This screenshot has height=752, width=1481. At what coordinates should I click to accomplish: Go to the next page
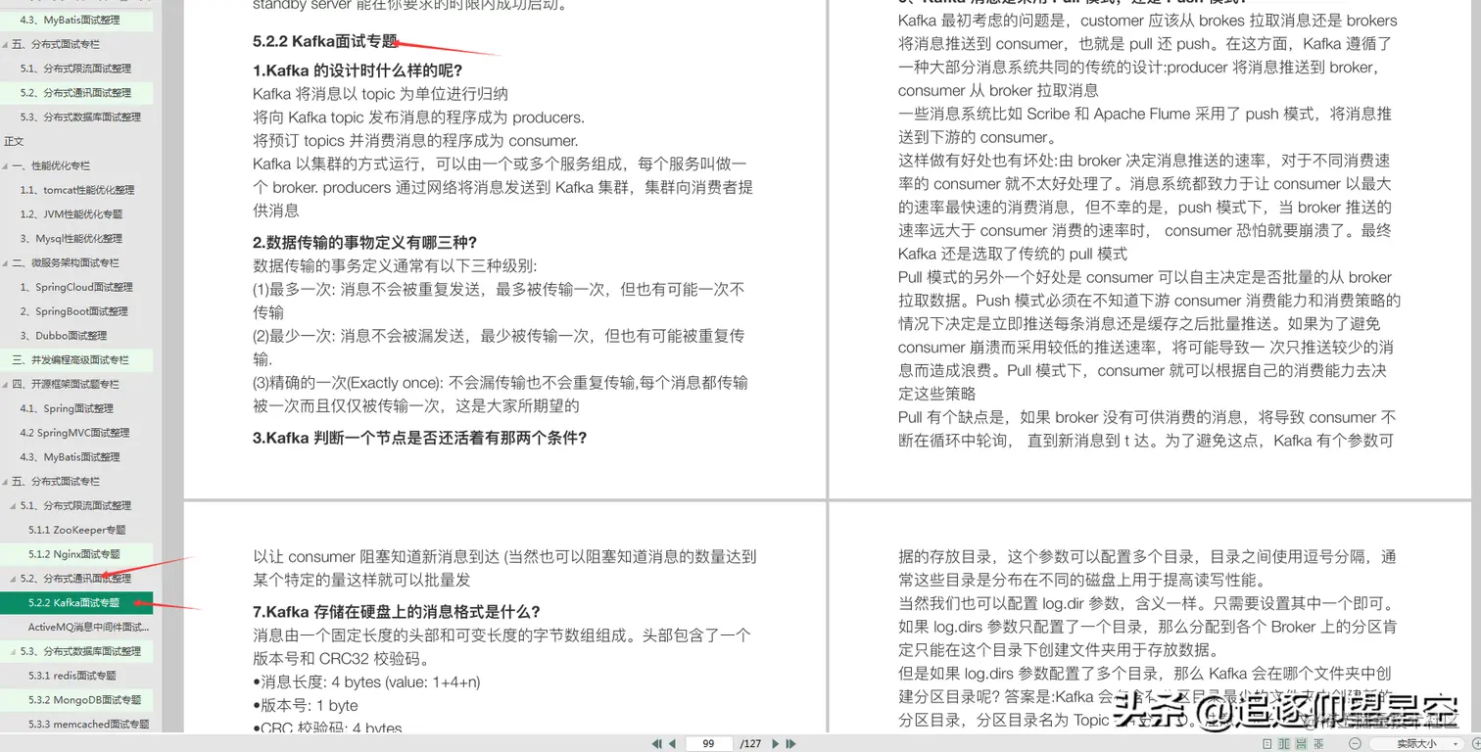775,743
